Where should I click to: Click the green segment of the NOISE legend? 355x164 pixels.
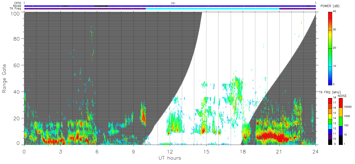pyautogui.click(x=340, y=121)
